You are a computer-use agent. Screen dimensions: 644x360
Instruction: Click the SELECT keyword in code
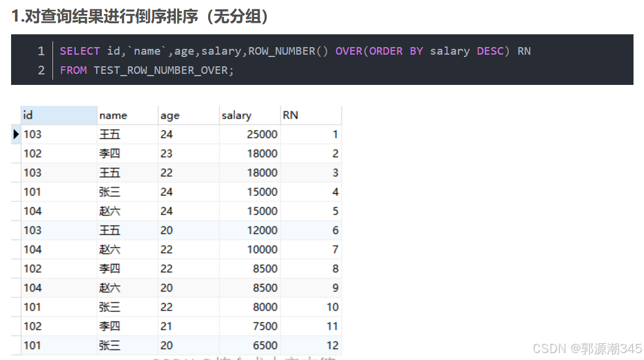80,51
